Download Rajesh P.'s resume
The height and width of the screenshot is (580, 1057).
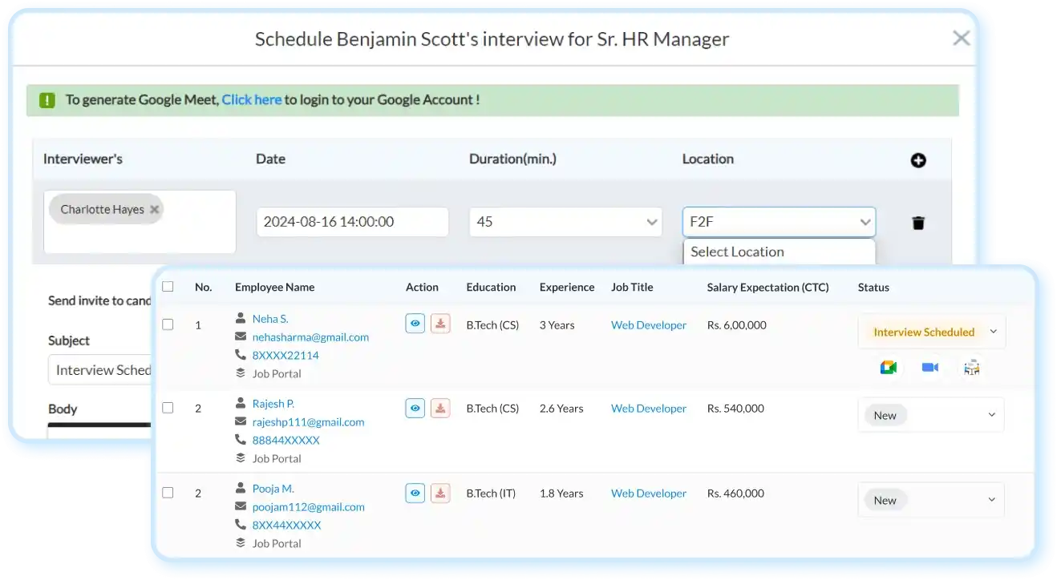439,408
